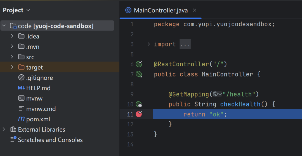Screen dimensions: 302x156
Task: Open the HELP.md markdown file
Action: (38, 88)
